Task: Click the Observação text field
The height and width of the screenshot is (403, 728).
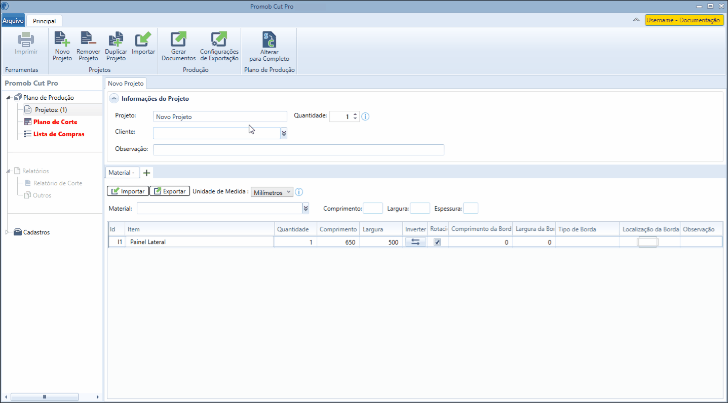Action: click(298, 149)
